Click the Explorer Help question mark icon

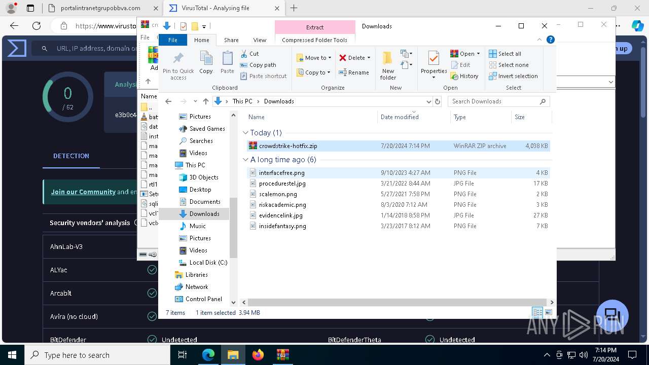coord(551,40)
